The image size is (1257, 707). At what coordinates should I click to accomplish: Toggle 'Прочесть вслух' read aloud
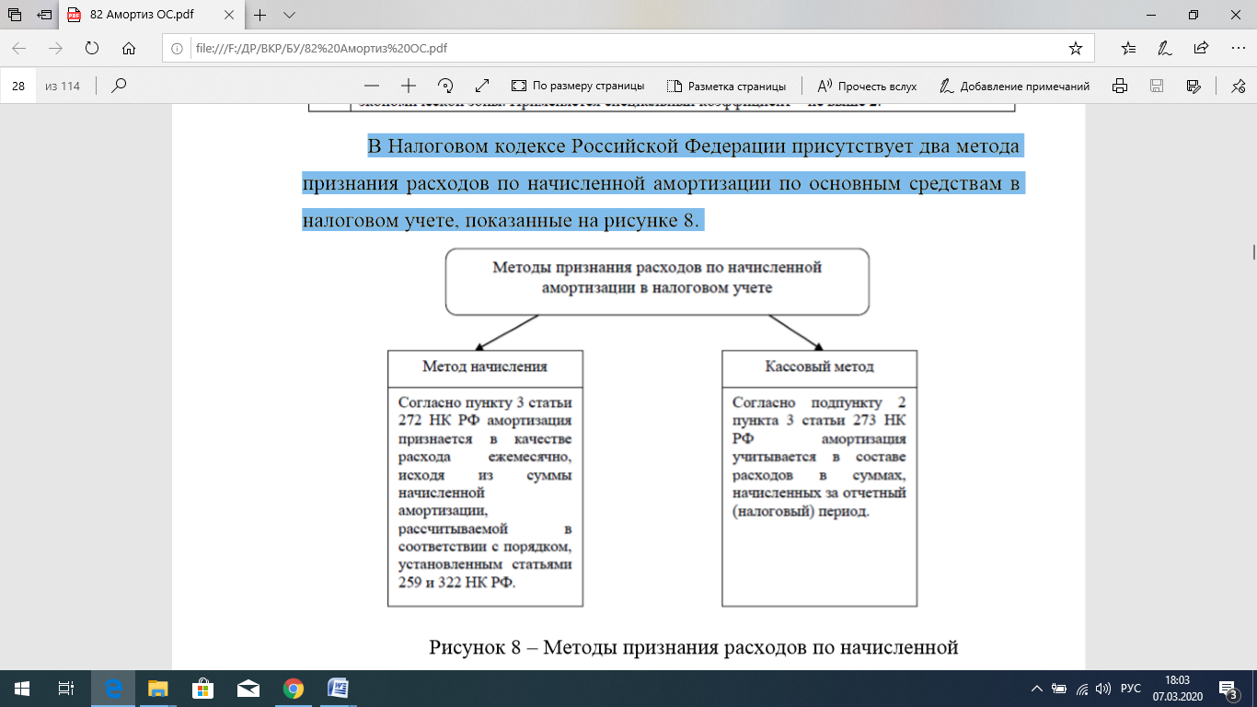(868, 86)
